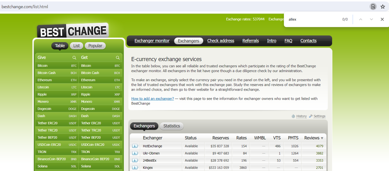Select Bitcoin Cash in the Give column
The width and height of the screenshot is (389, 171).
pyautogui.click(x=57, y=73)
